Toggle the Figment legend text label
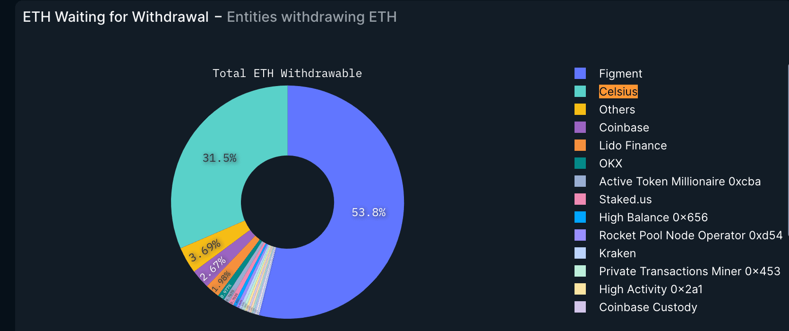 pos(620,74)
